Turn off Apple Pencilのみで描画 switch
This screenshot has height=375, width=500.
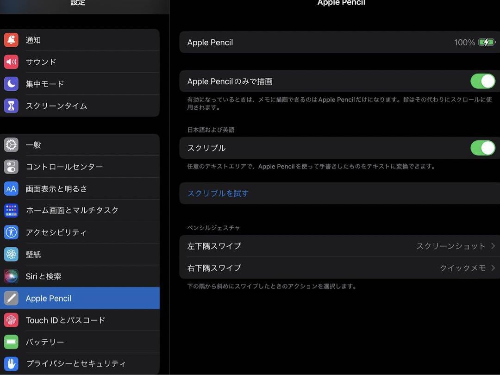pyautogui.click(x=483, y=81)
